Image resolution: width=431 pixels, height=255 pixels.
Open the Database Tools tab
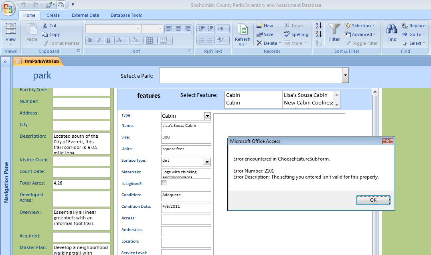tap(126, 15)
